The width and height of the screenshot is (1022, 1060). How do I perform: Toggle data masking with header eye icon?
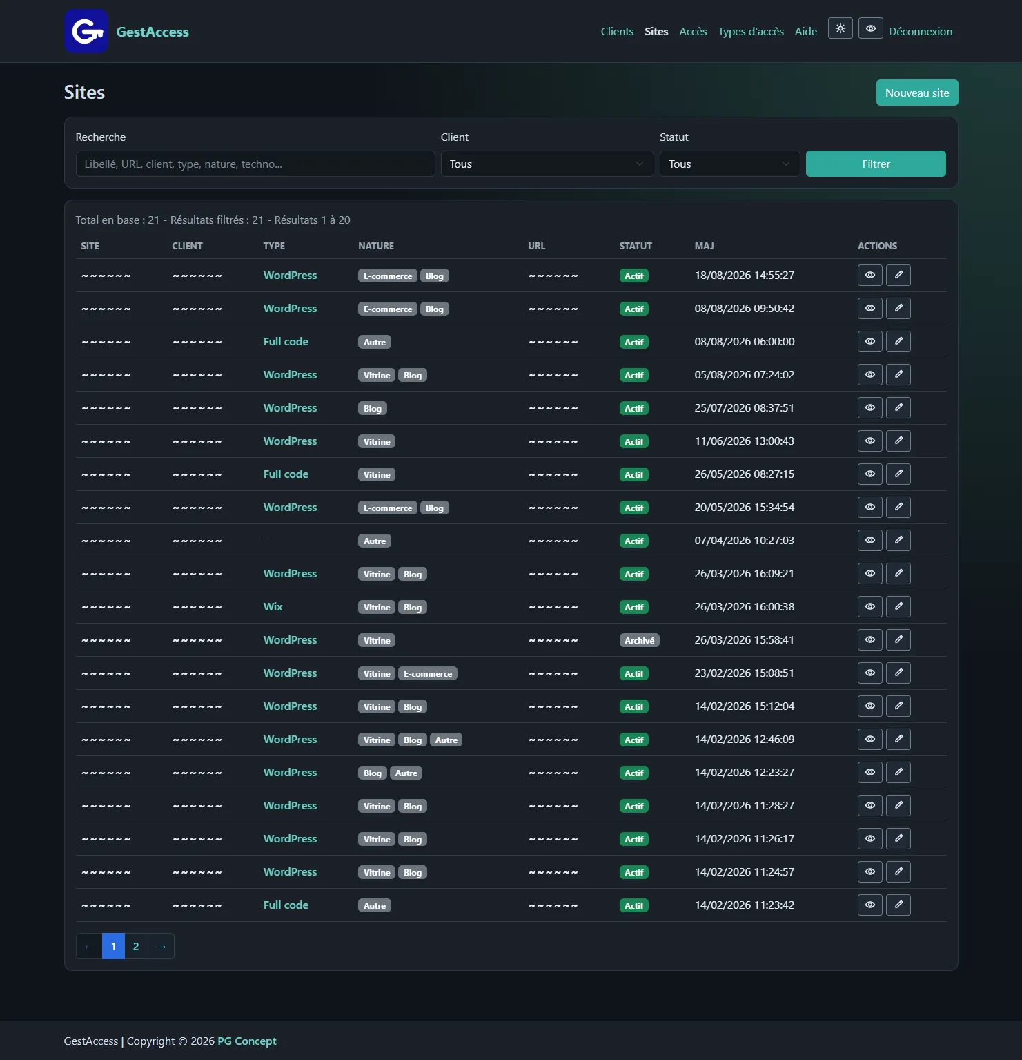tap(870, 28)
